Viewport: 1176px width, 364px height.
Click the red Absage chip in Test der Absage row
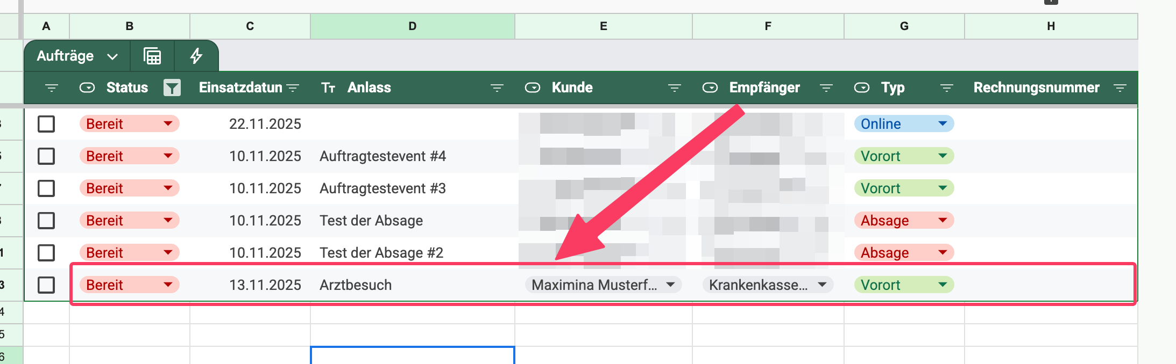903,221
